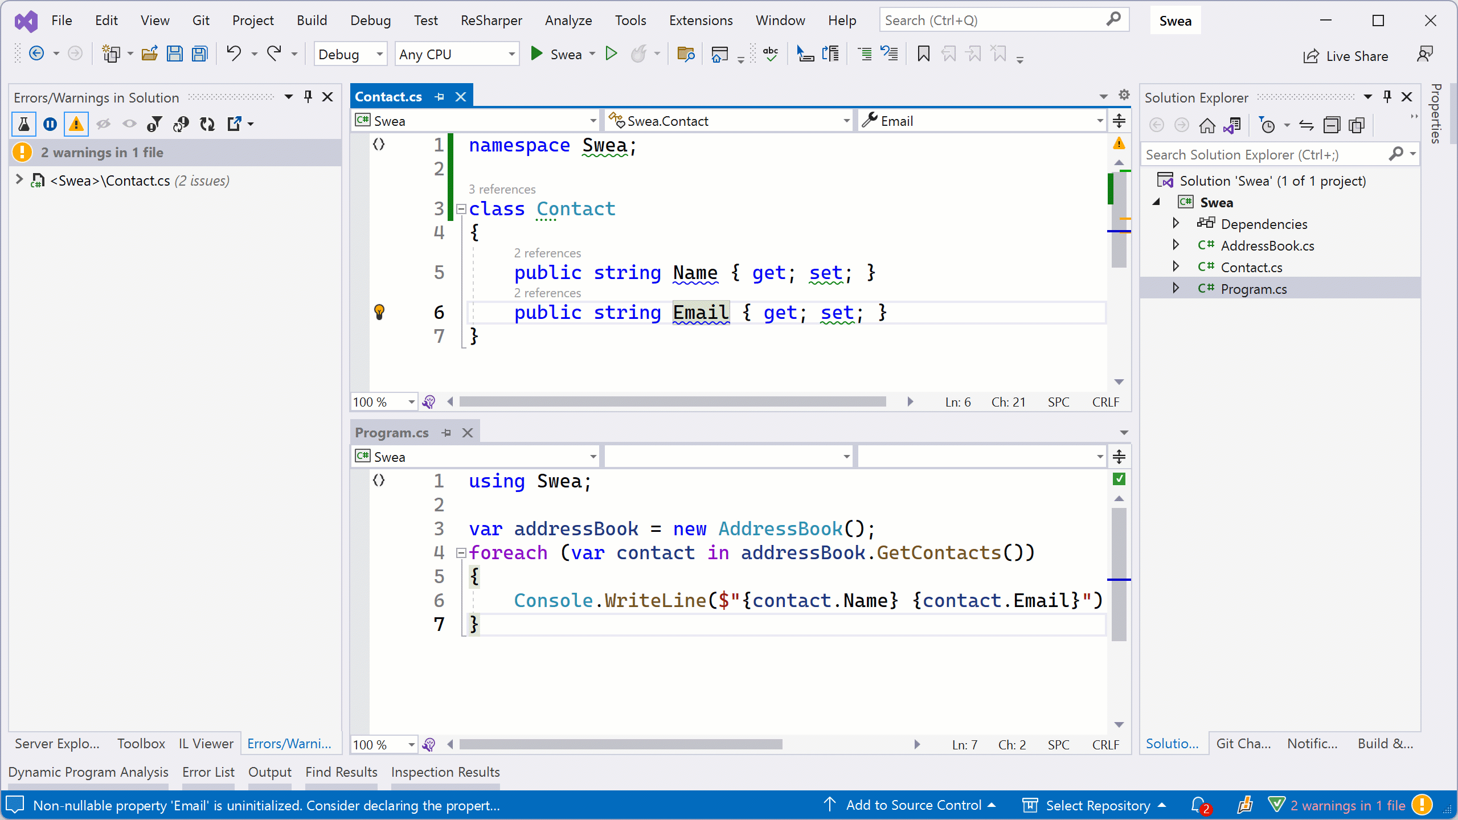This screenshot has width=1458, height=820.
Task: Switch to the Git Changes tab
Action: click(x=1243, y=743)
